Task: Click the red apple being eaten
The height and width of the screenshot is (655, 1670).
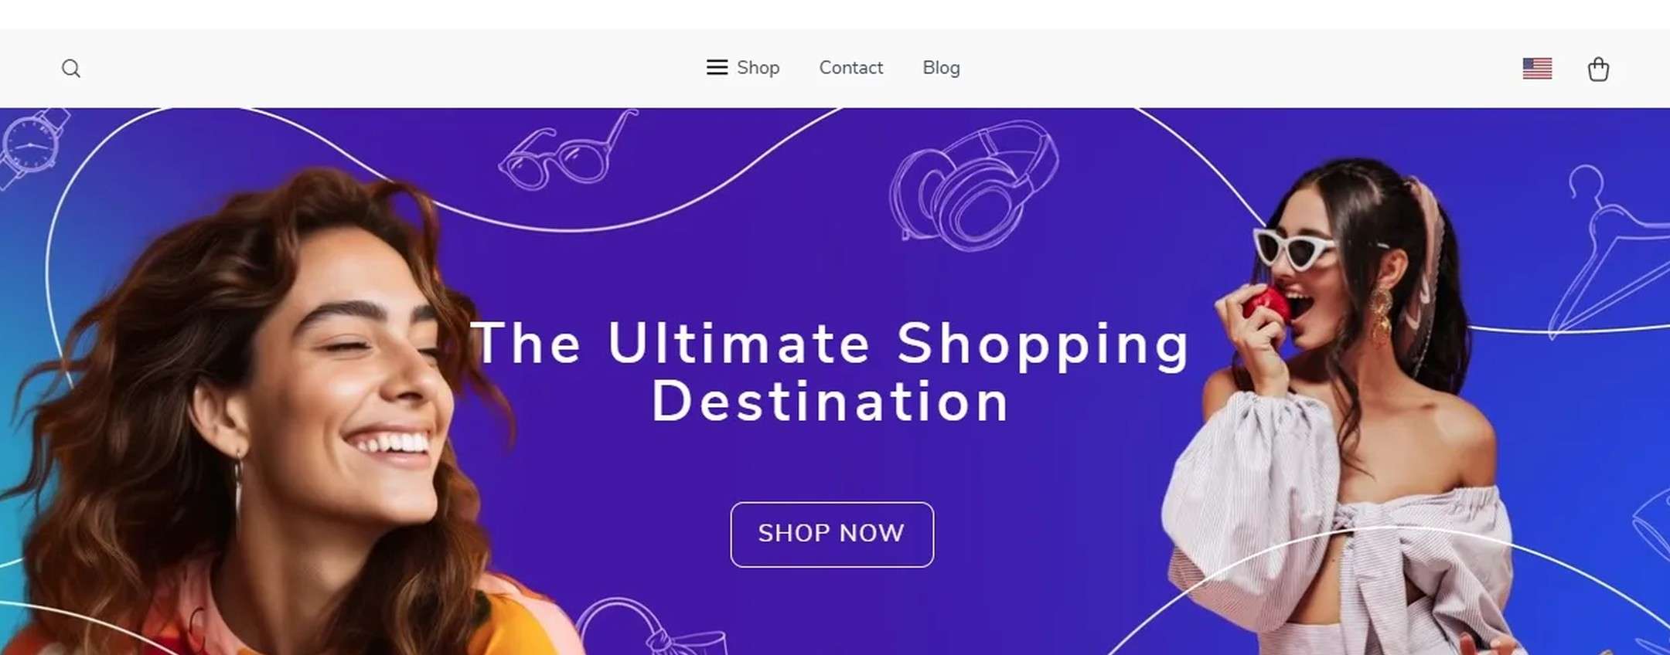Action: point(1268,305)
